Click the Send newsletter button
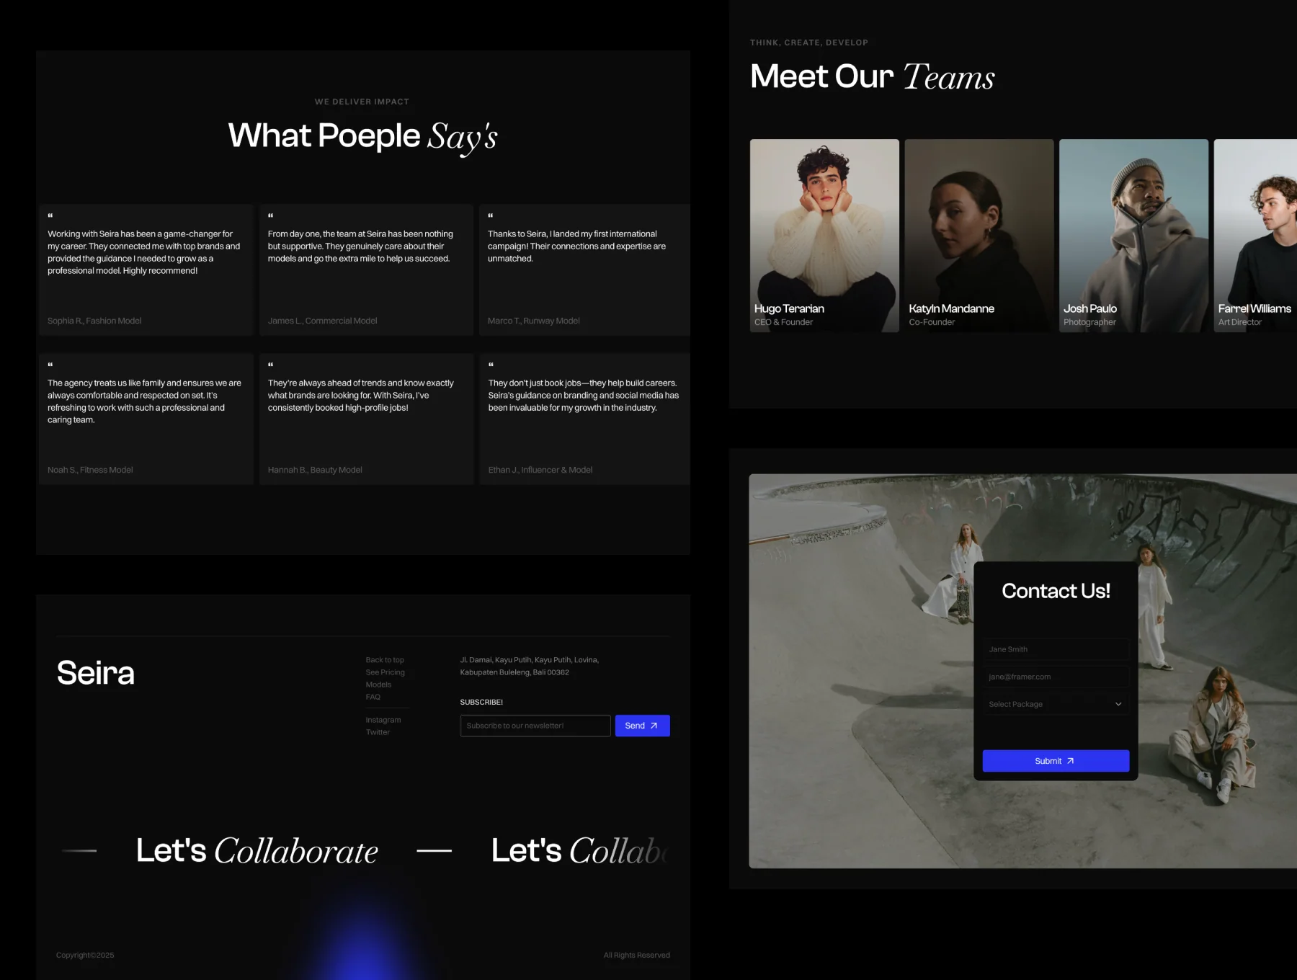 [x=642, y=726]
